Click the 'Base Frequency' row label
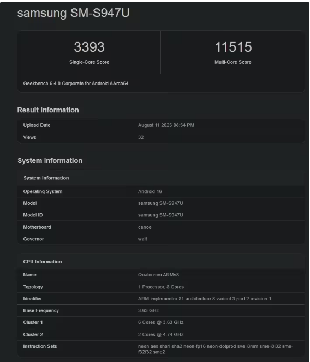Viewport: 310px width, 362px height. point(41,311)
